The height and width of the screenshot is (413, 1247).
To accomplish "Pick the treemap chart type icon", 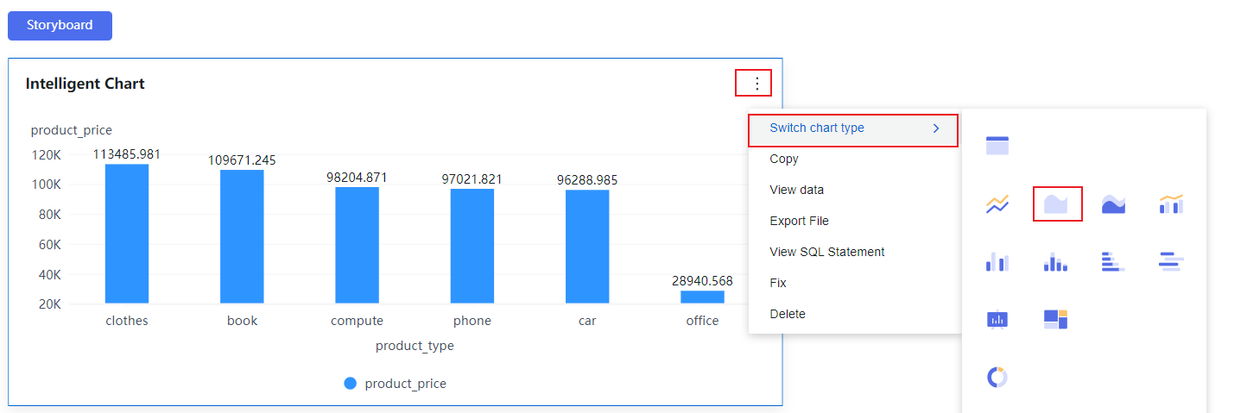I will coord(1056,319).
